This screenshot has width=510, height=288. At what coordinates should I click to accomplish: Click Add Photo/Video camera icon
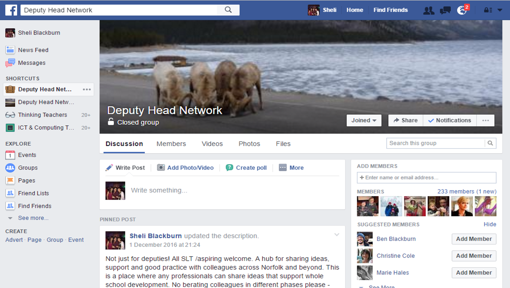click(161, 168)
